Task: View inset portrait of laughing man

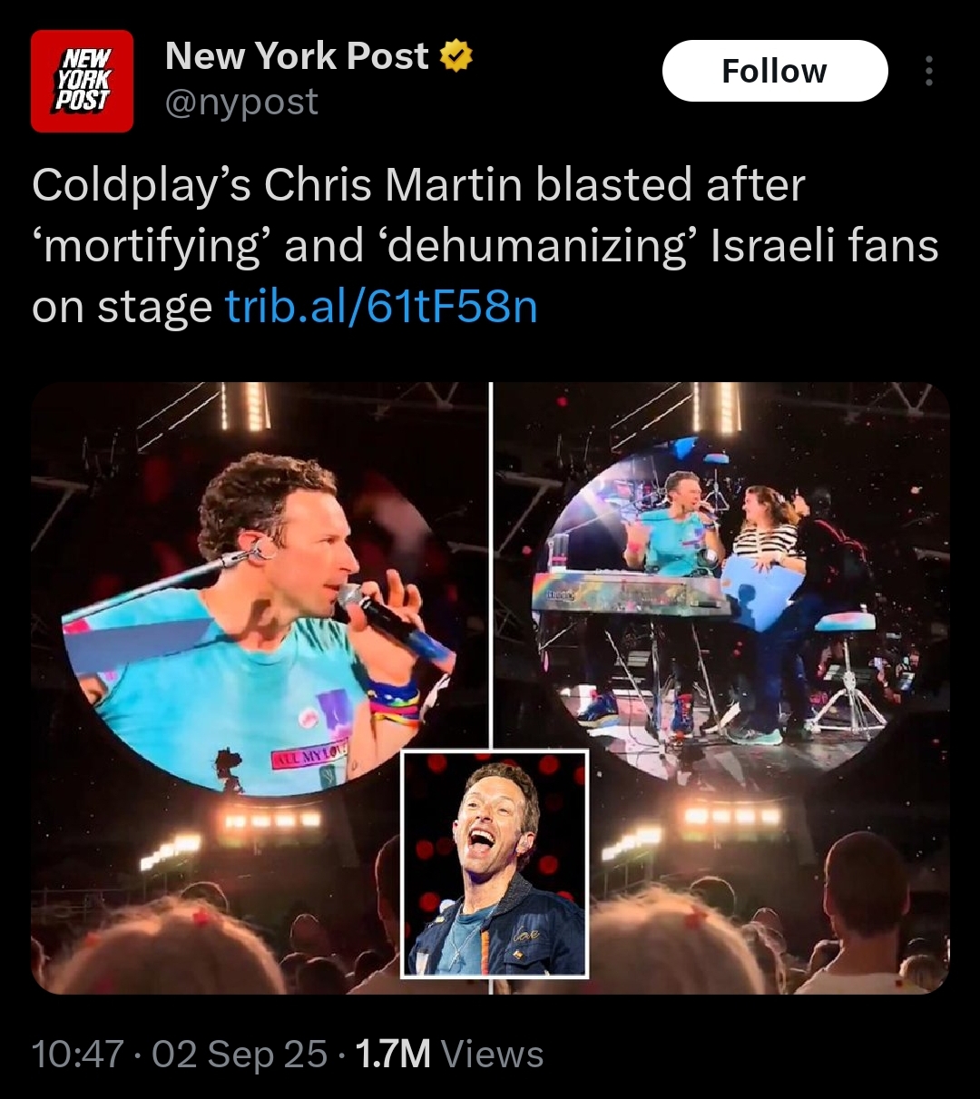Action: [495, 864]
